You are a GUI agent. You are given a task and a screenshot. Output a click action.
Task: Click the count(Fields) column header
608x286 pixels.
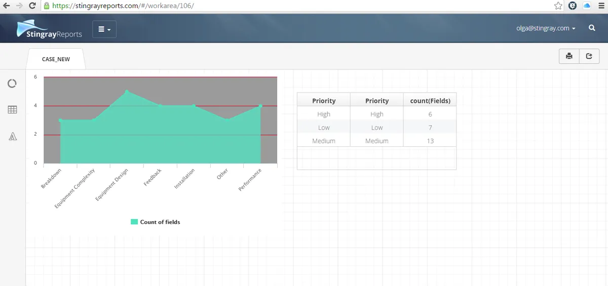click(x=430, y=101)
